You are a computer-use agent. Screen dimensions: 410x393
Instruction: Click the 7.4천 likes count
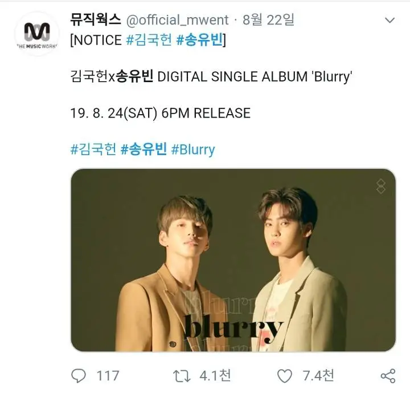[318, 375]
